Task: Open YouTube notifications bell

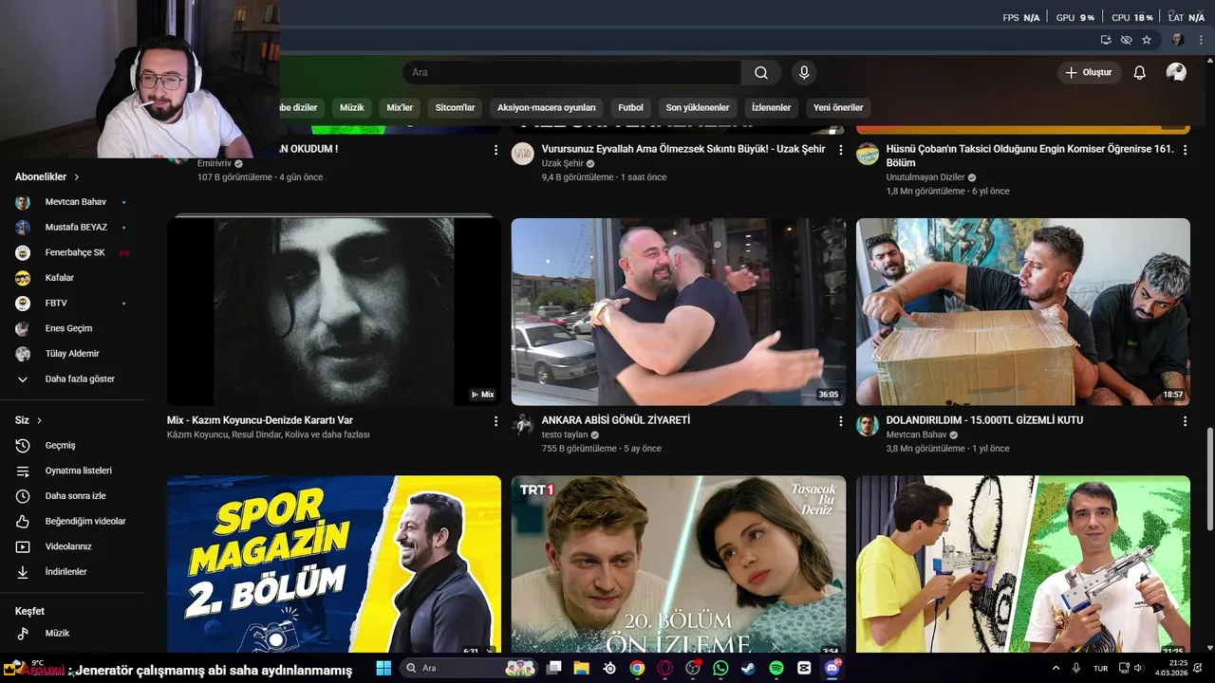Action: tap(1140, 72)
